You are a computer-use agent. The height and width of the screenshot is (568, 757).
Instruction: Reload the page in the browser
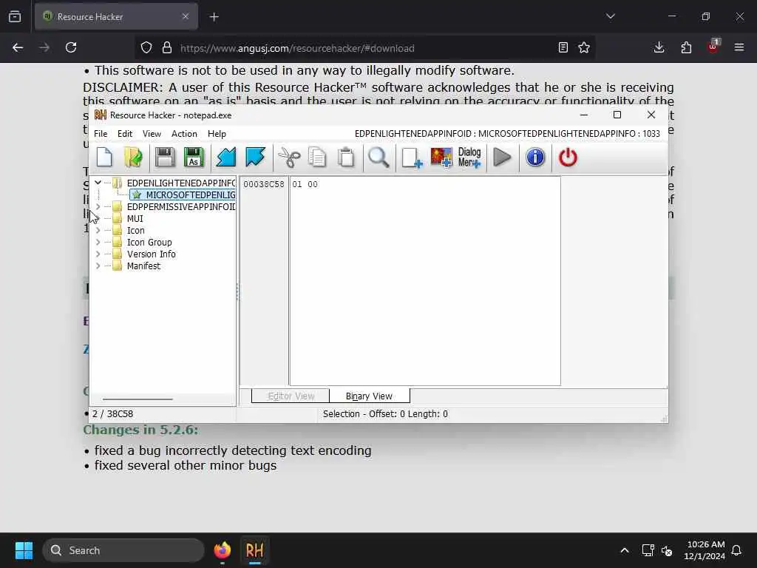(x=71, y=47)
